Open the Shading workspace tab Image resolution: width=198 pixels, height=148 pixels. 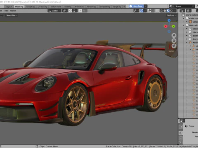68,7
